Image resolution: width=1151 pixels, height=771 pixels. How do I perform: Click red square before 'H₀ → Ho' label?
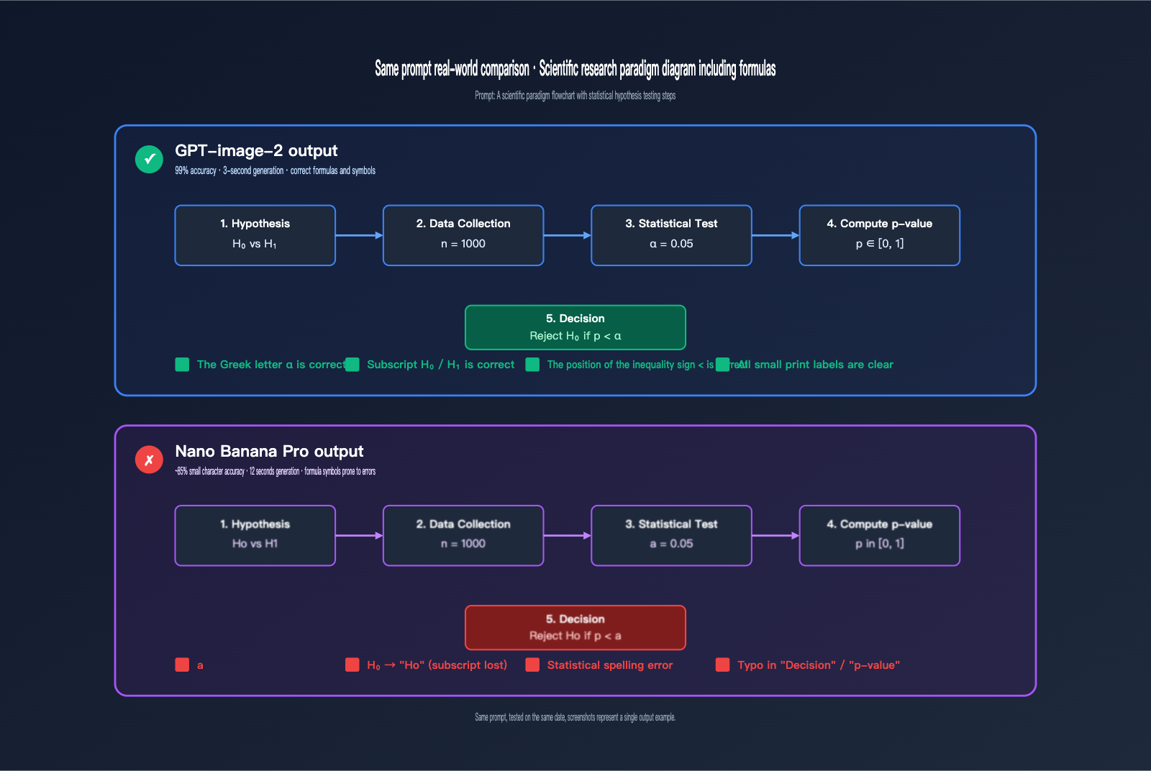(352, 665)
